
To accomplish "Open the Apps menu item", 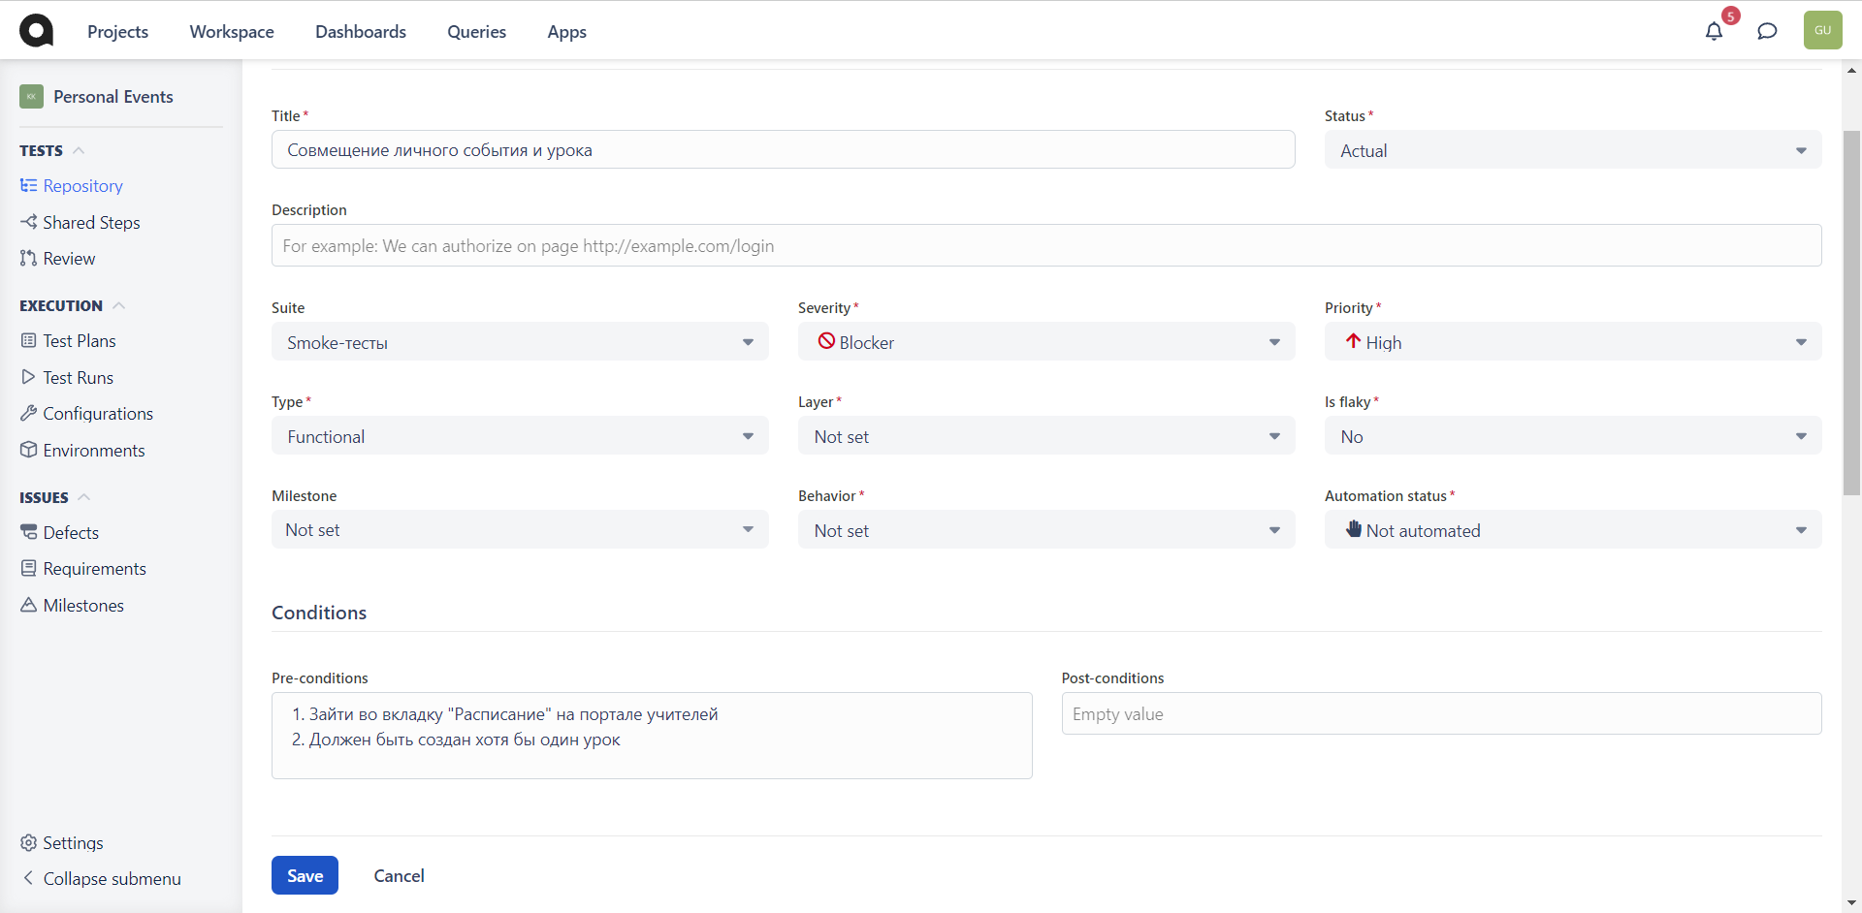I will coord(566,31).
